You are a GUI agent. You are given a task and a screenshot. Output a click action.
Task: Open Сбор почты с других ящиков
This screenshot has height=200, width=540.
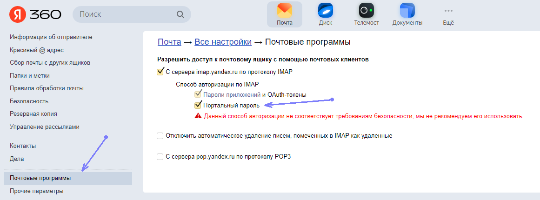tap(50, 63)
